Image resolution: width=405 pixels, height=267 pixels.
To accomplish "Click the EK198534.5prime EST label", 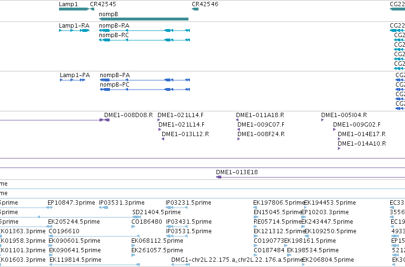I will coord(313,250).
